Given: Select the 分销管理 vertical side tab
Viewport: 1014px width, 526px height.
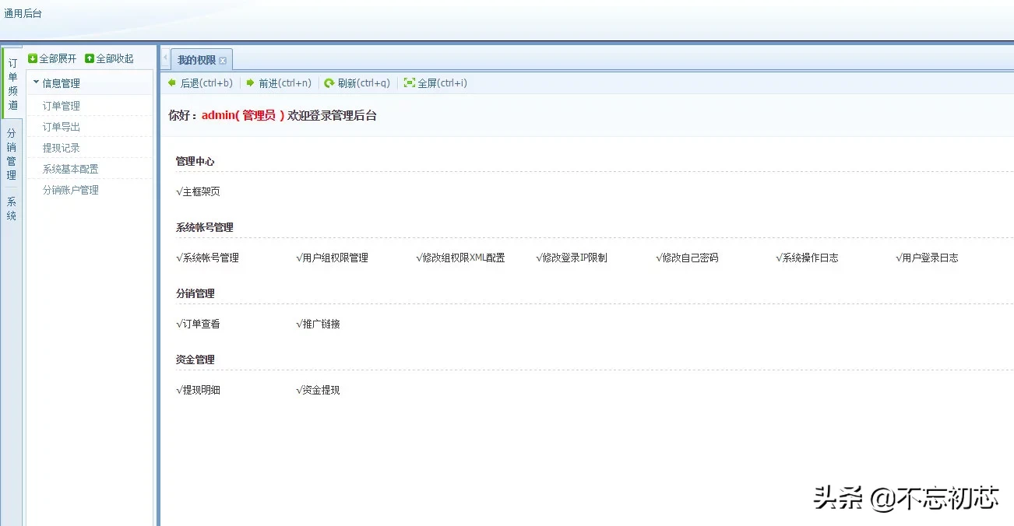Looking at the screenshot, I should [12, 153].
